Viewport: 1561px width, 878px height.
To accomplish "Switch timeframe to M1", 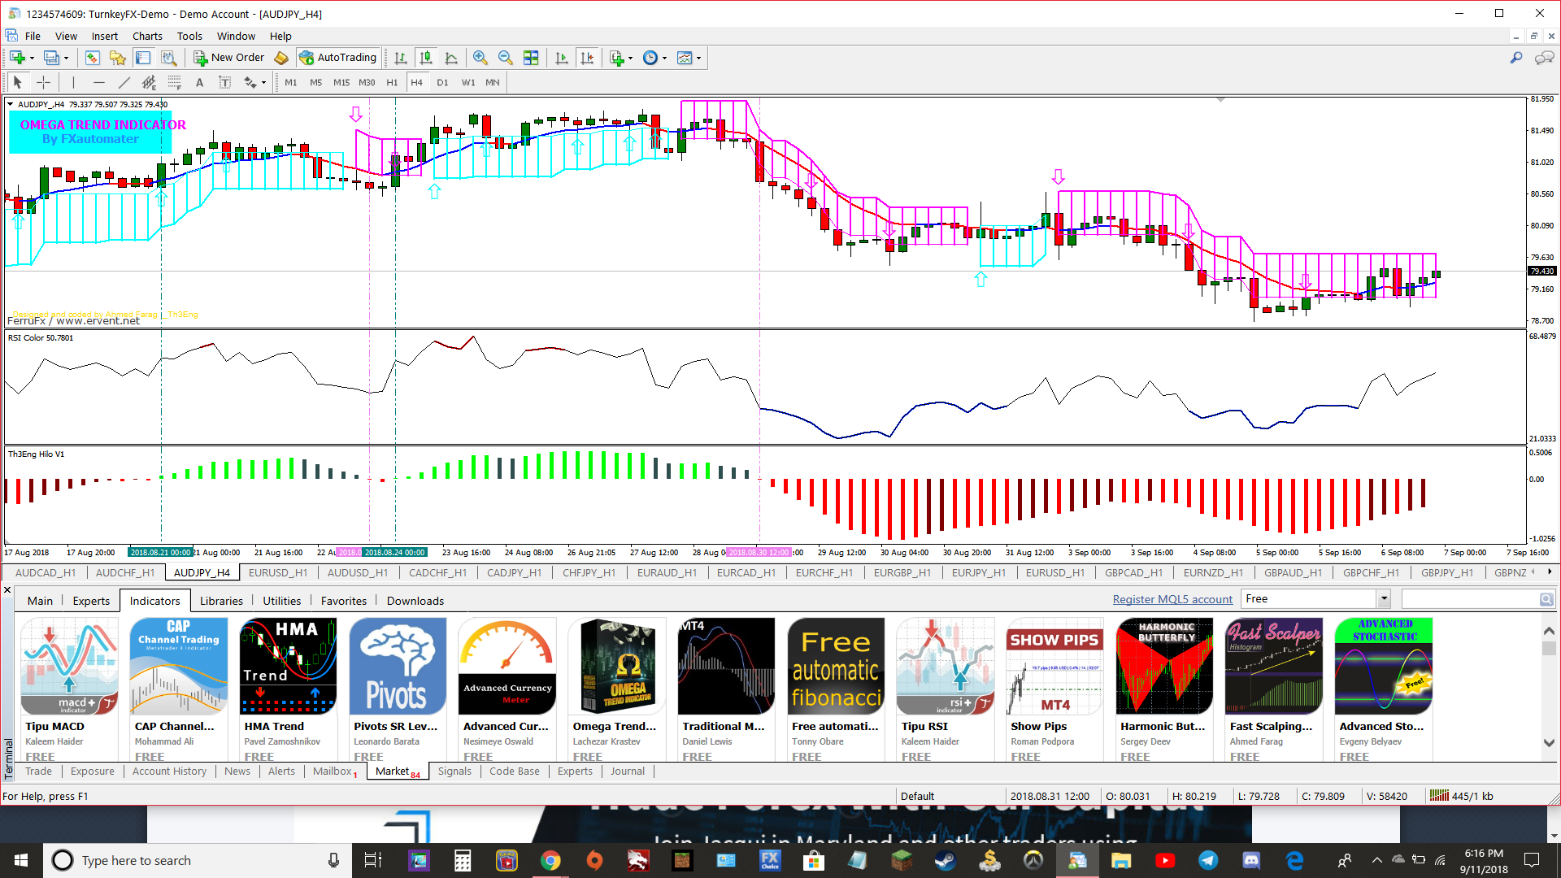I will pyautogui.click(x=290, y=82).
